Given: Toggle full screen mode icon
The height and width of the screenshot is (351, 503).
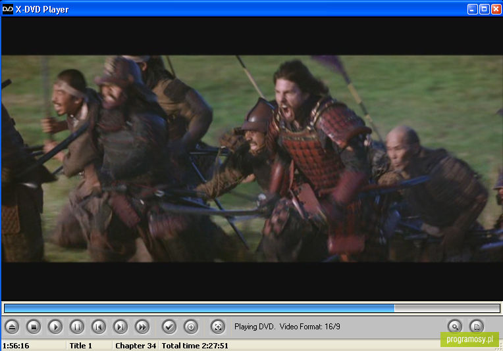Looking at the screenshot, I should point(218,327).
